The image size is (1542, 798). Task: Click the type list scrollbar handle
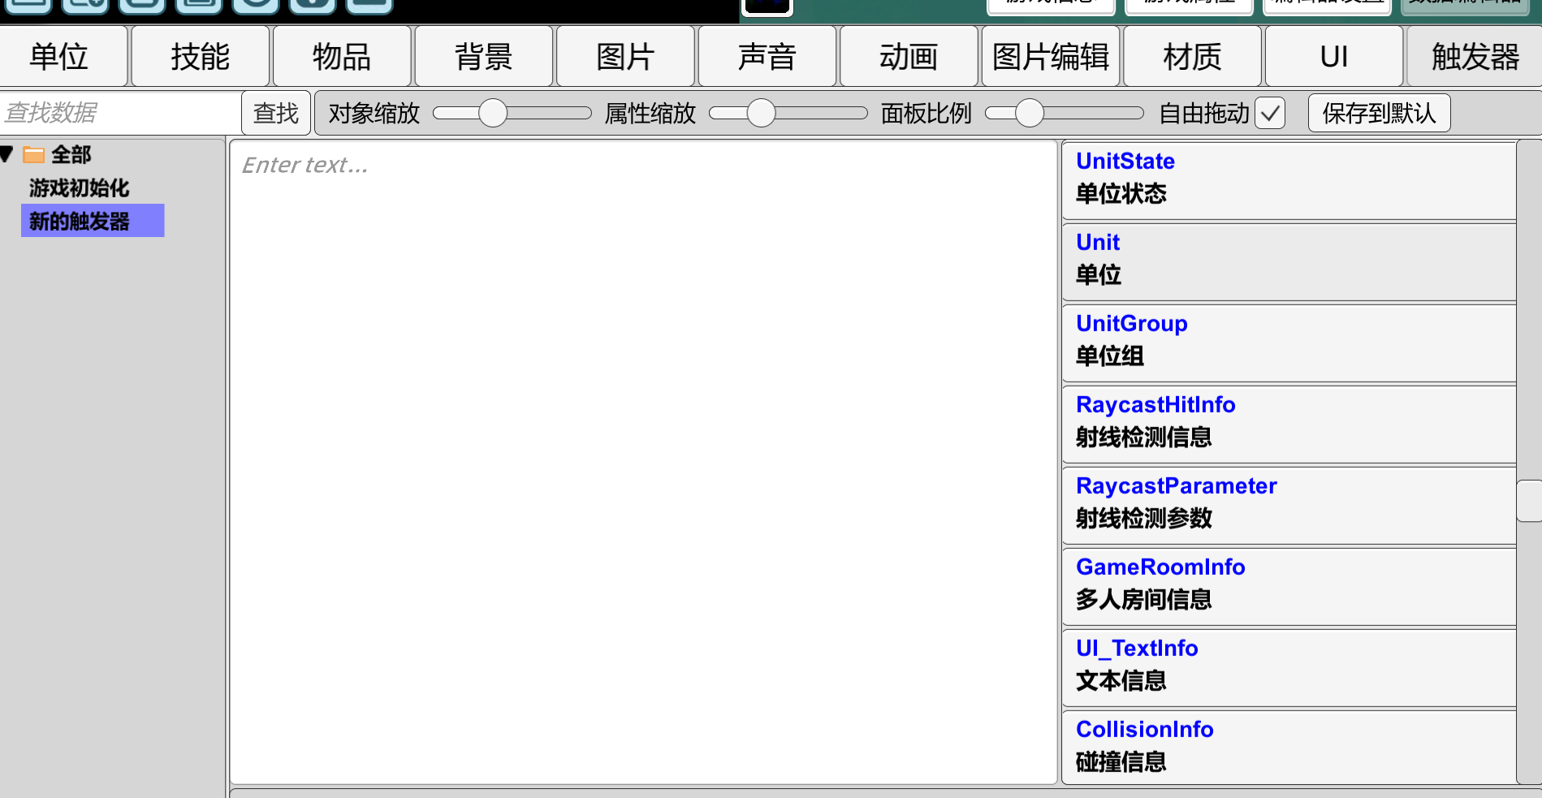point(1529,501)
